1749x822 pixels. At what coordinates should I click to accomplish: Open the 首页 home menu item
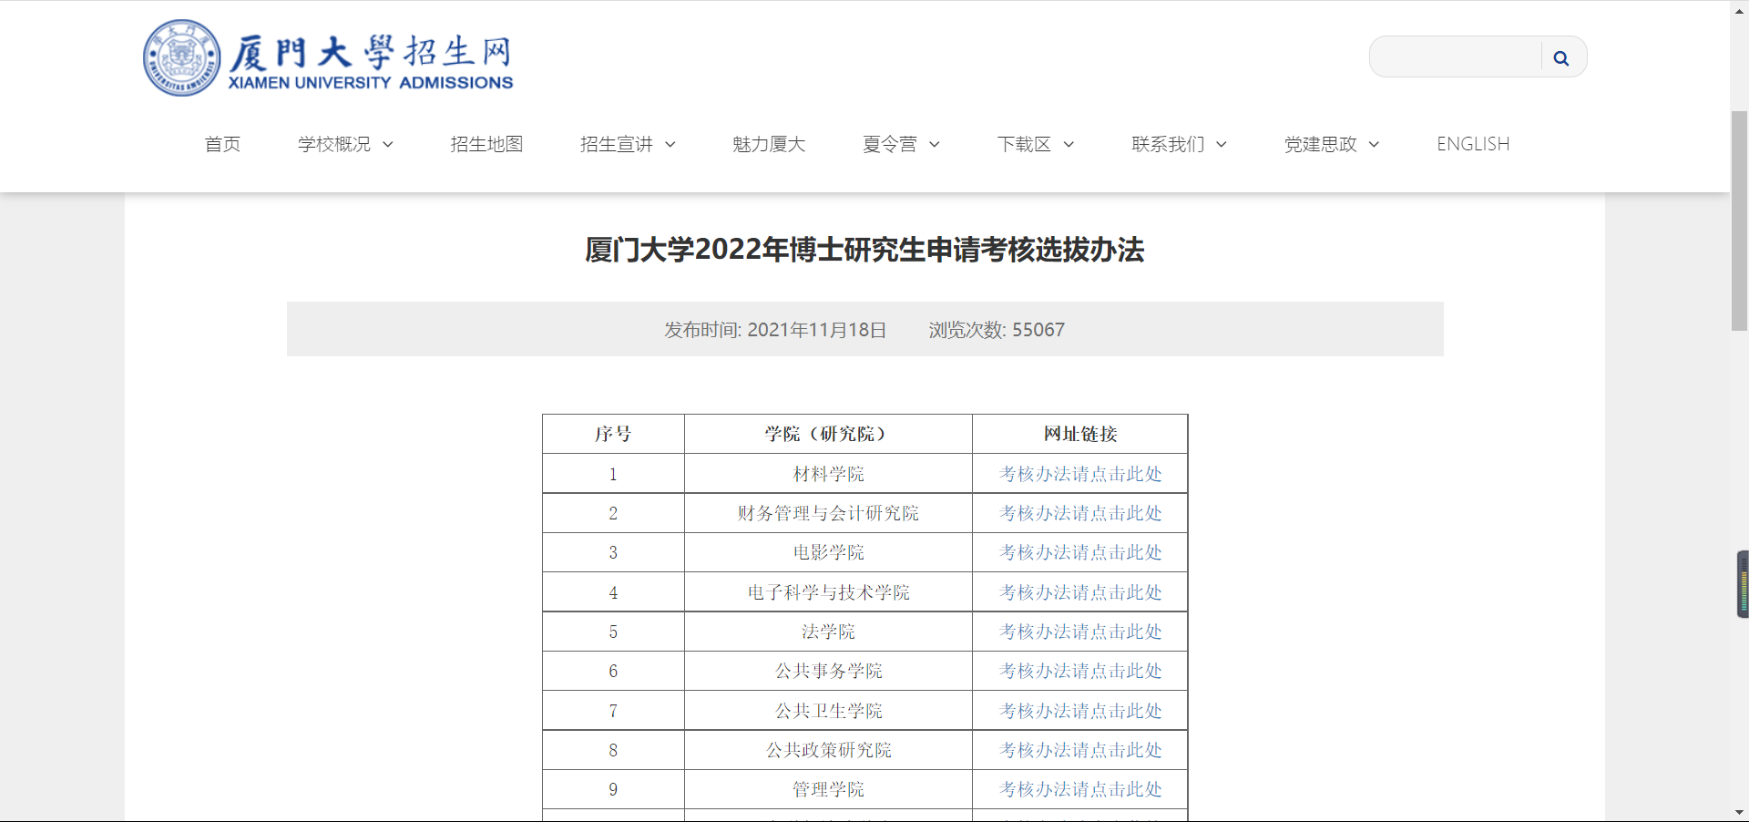pos(222,144)
